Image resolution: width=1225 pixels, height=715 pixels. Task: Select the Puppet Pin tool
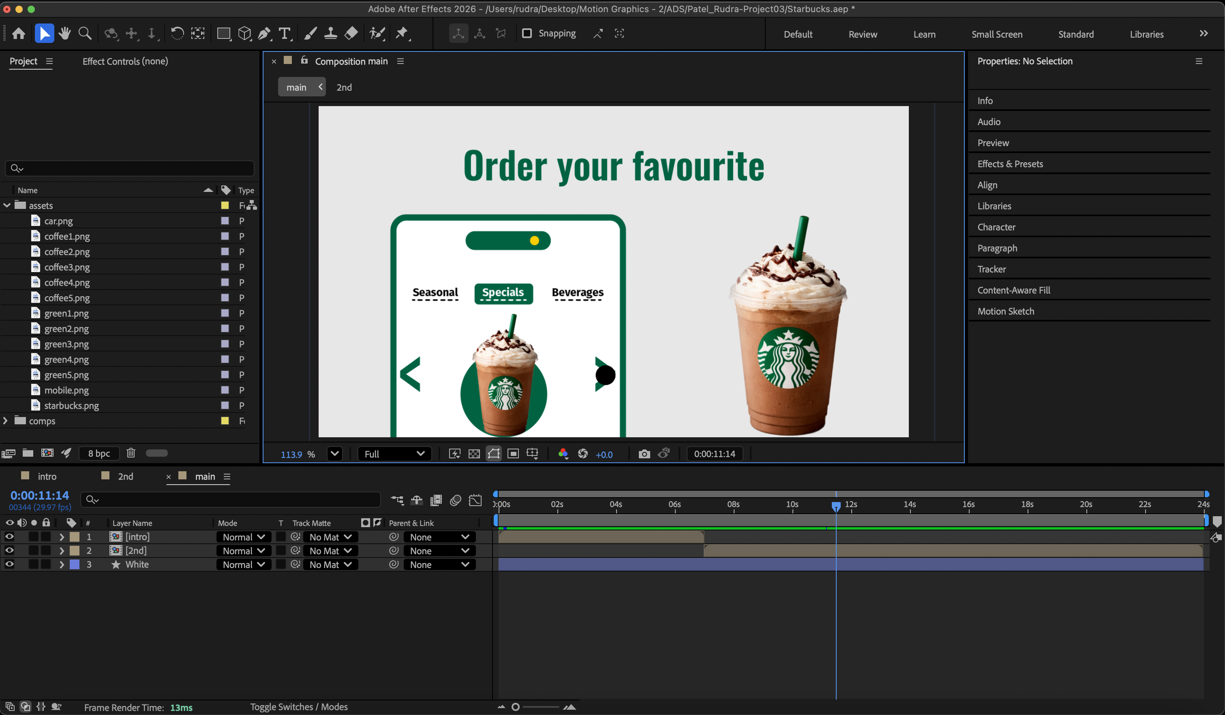click(402, 34)
